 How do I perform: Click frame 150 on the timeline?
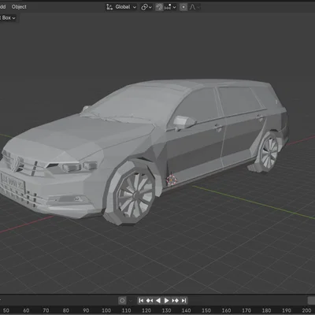(206, 310)
